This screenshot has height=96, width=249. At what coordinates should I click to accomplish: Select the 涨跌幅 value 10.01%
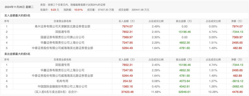click(x=78, y=10)
